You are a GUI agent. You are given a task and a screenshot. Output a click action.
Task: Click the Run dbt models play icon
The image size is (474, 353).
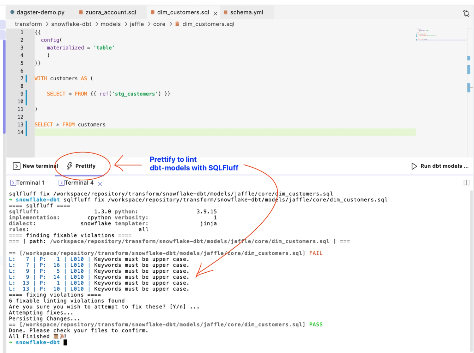pos(414,166)
